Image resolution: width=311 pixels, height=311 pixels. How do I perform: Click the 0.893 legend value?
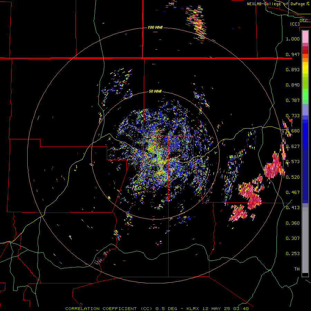pyautogui.click(x=293, y=69)
